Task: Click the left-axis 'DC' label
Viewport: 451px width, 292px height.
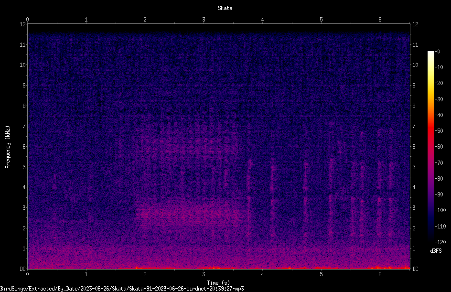Action: coord(23,269)
